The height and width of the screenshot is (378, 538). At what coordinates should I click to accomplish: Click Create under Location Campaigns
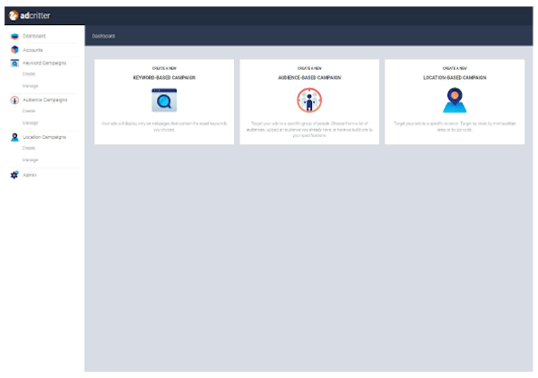[x=29, y=148]
